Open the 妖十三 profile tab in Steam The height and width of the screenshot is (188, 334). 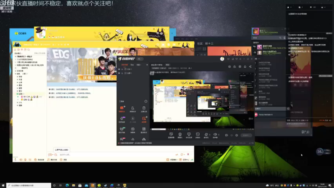(209, 43)
